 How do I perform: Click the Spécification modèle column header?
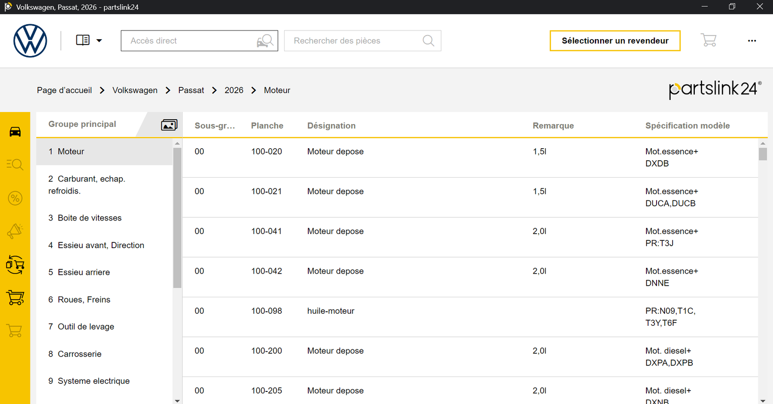click(687, 125)
